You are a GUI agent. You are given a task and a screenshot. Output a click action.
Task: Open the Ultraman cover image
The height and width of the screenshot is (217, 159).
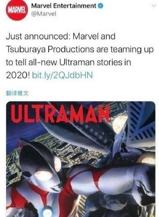(81, 159)
